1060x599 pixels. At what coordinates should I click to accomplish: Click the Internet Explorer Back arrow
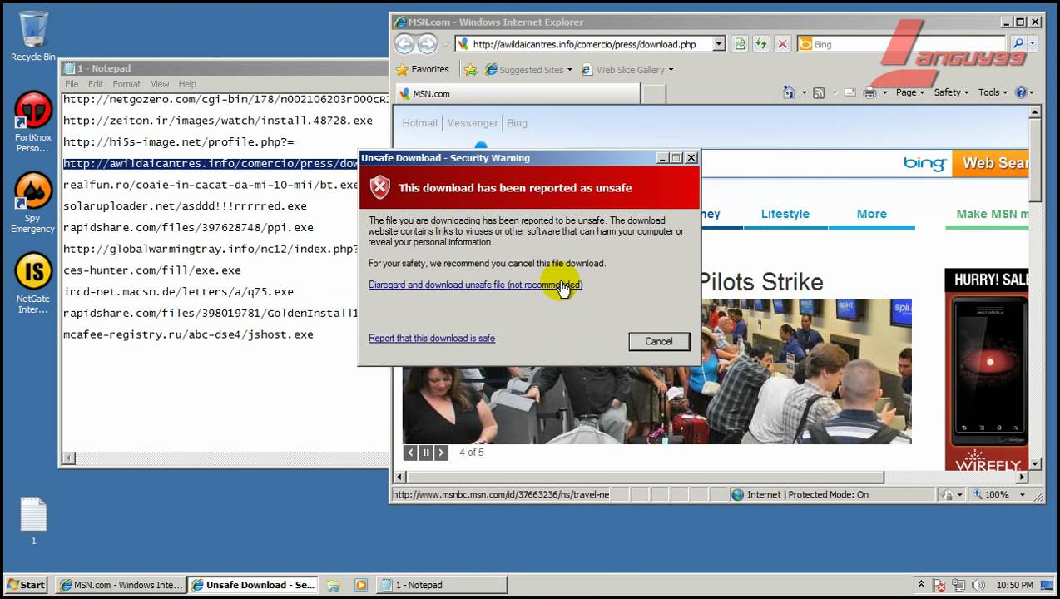tap(404, 44)
